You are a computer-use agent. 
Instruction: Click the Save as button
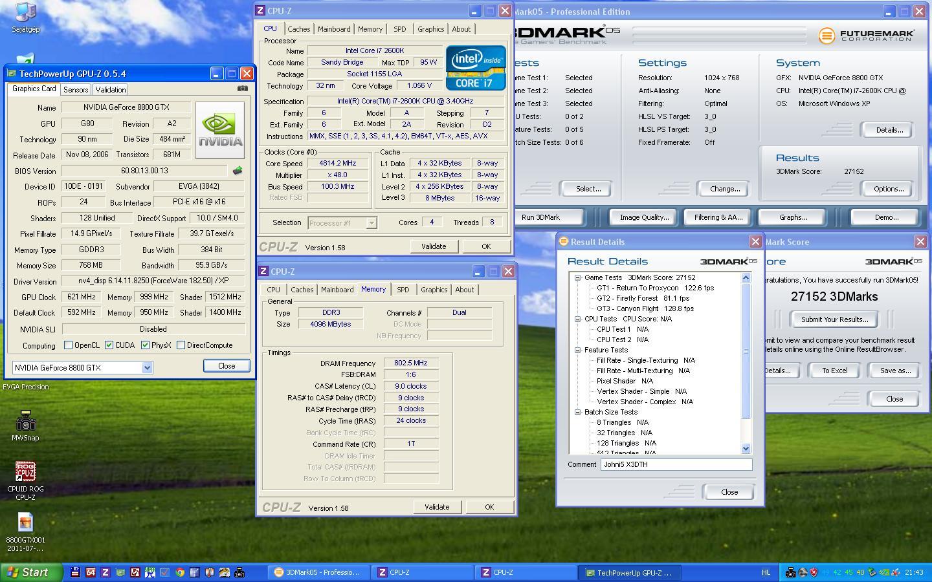pyautogui.click(x=896, y=371)
